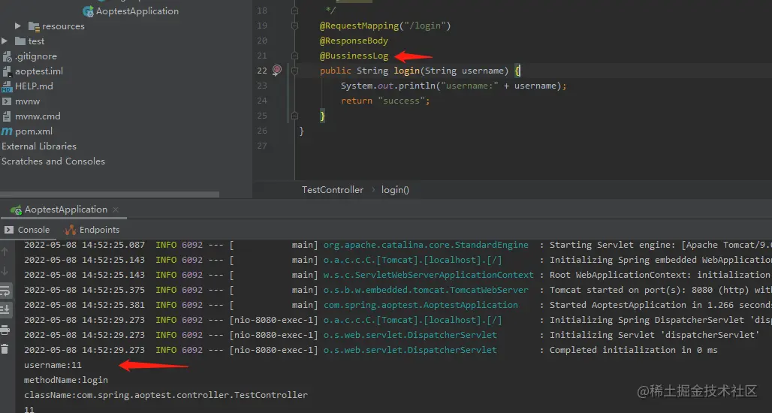This screenshot has height=413, width=772.
Task: Click line number 27 in gutter
Action: (x=262, y=146)
